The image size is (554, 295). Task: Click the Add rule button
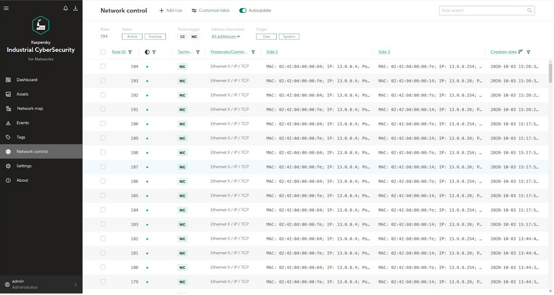[x=171, y=11]
